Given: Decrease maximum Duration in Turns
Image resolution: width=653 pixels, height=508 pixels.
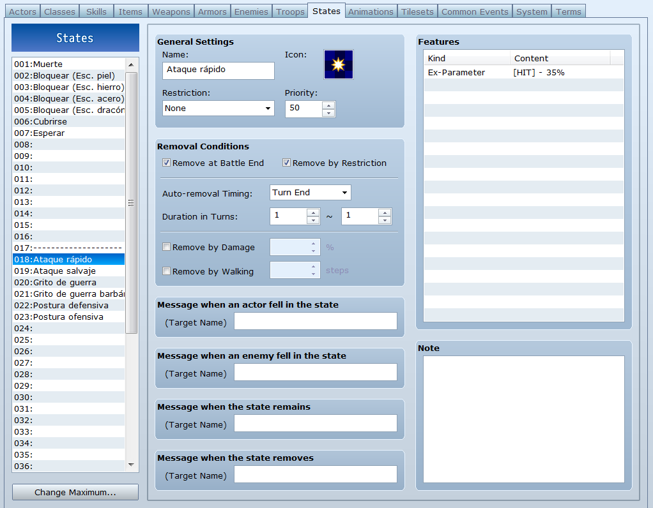Looking at the screenshot, I should pos(385,220).
